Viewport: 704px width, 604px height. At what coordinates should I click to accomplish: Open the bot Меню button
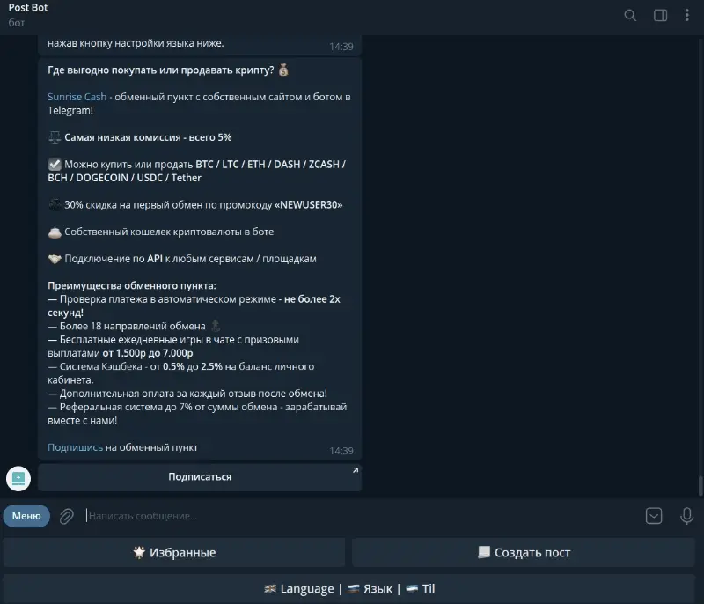coord(26,516)
